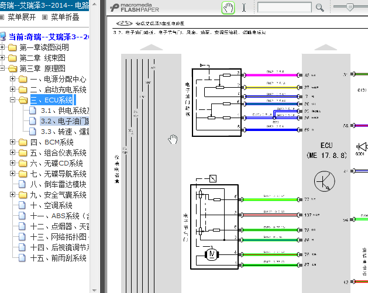This screenshot has height=293, width=368.
Task: Collapse the 三、ECU系统 folder
Action: pos(13,100)
